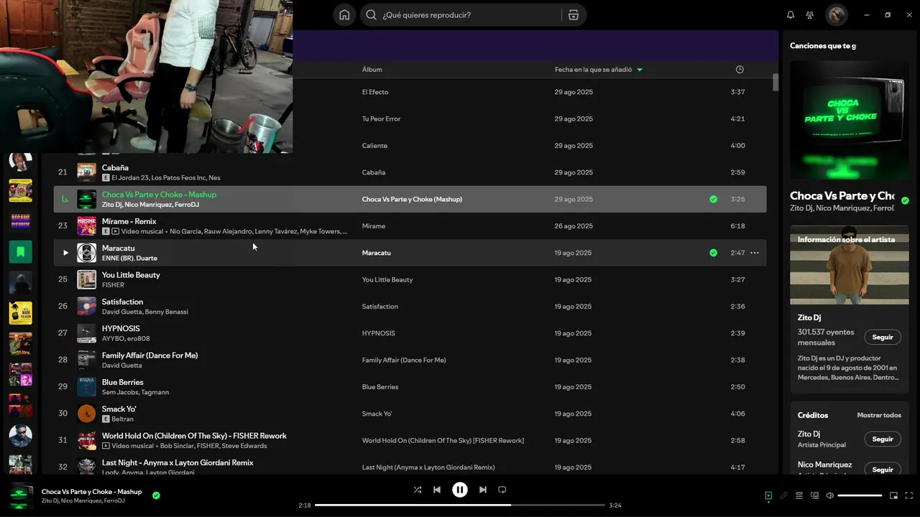Toggle saved checkmark on Choca Vs Parte row
The width and height of the screenshot is (920, 517).
pos(713,199)
